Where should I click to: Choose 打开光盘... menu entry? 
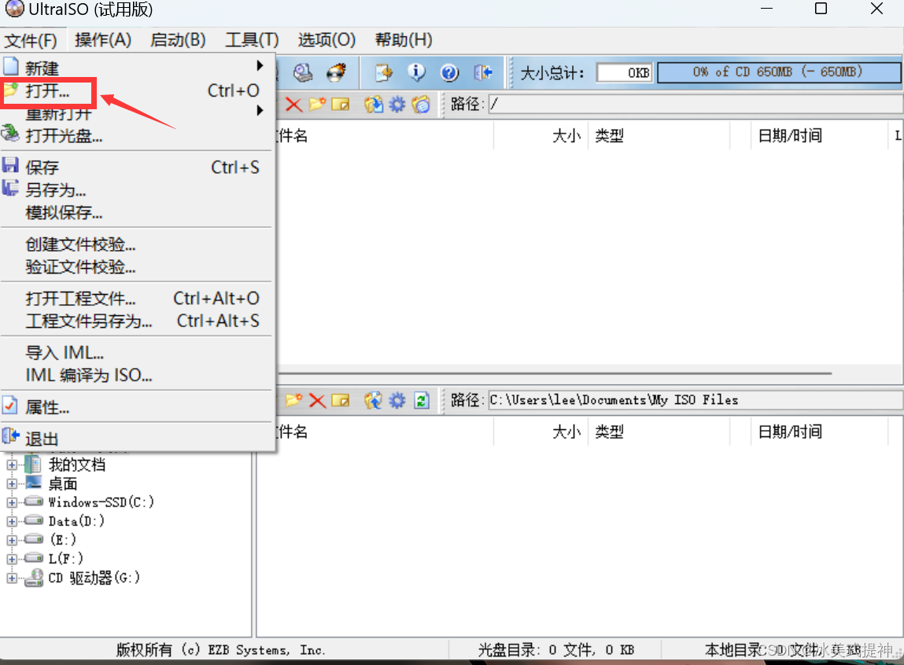(x=137, y=135)
